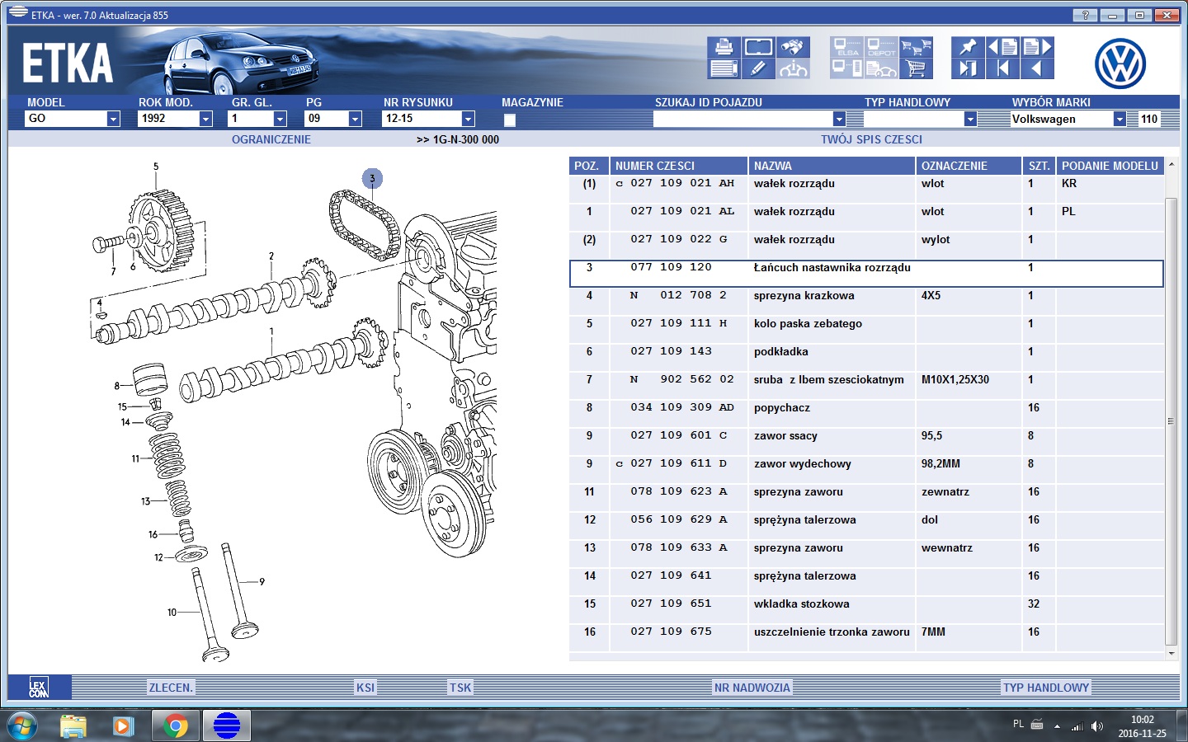1188x742 pixels.
Task: Open Chrome from the taskbar
Action: (175, 726)
